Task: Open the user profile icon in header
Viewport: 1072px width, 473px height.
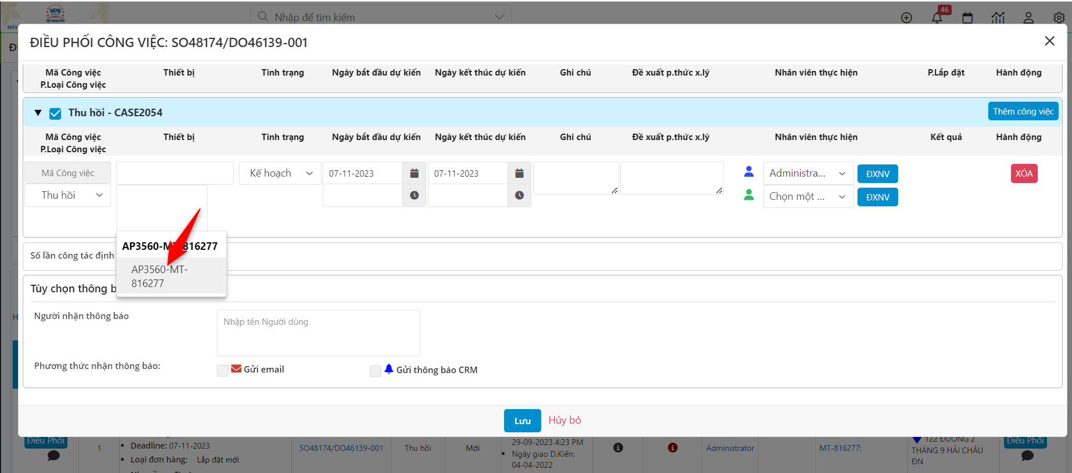Action: [1028, 17]
